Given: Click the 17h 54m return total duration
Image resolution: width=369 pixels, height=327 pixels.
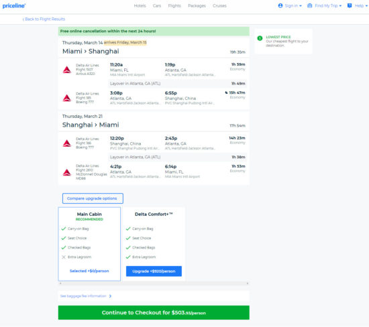Looking at the screenshot, I should click(238, 125).
